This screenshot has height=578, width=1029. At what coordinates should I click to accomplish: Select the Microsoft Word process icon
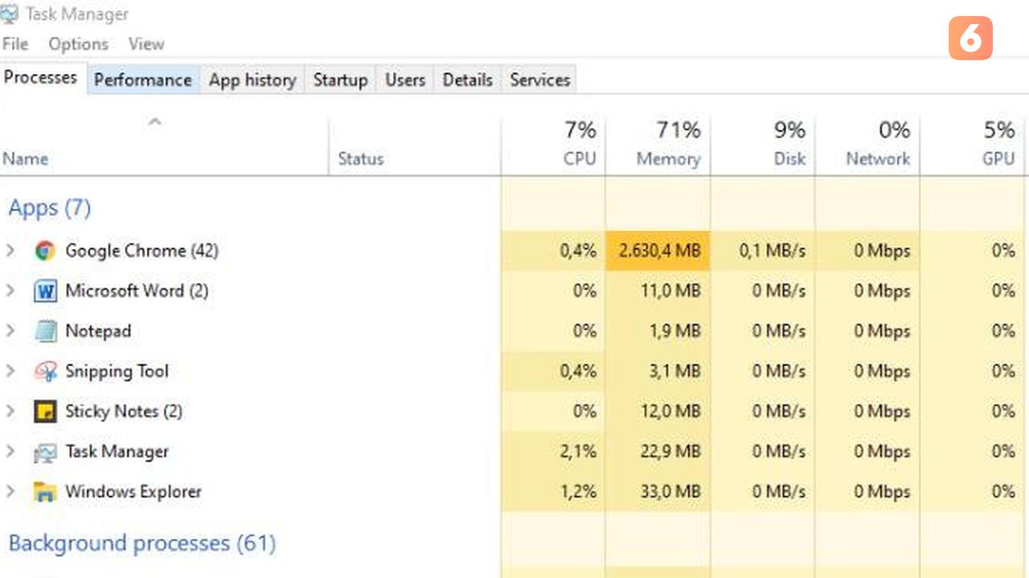point(45,291)
